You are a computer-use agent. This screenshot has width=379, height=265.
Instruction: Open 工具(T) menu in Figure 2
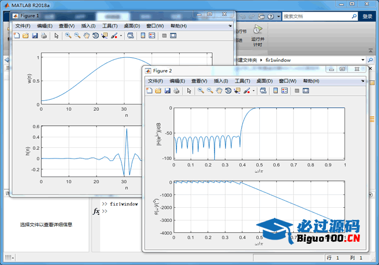[x=242, y=81]
